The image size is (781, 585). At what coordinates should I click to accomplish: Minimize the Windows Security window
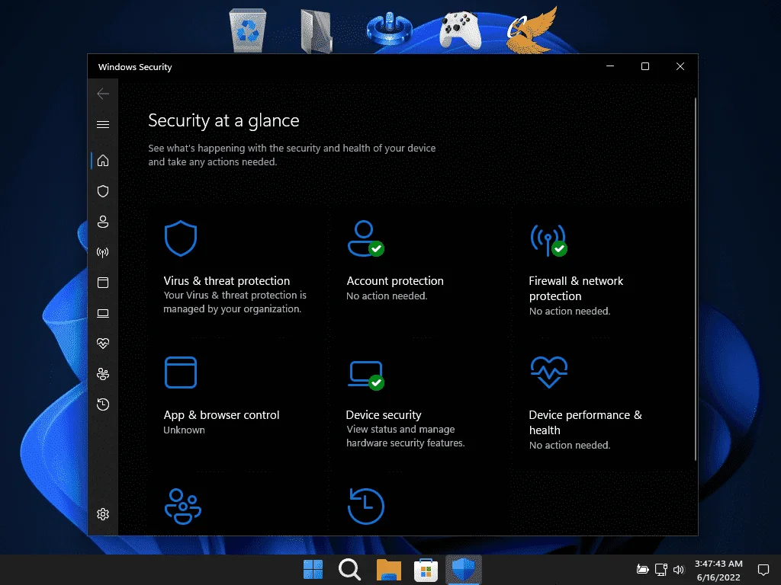pyautogui.click(x=610, y=66)
